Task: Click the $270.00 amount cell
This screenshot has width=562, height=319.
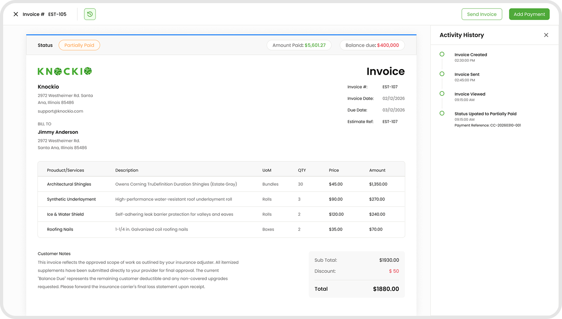Action: click(377, 199)
